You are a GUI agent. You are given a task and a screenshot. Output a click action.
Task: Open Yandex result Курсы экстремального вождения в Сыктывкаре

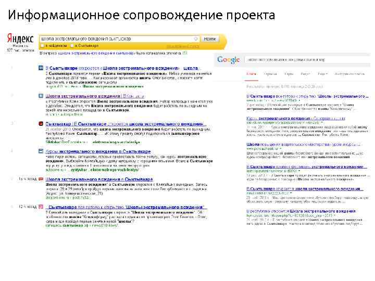pyautogui.click(x=98, y=151)
